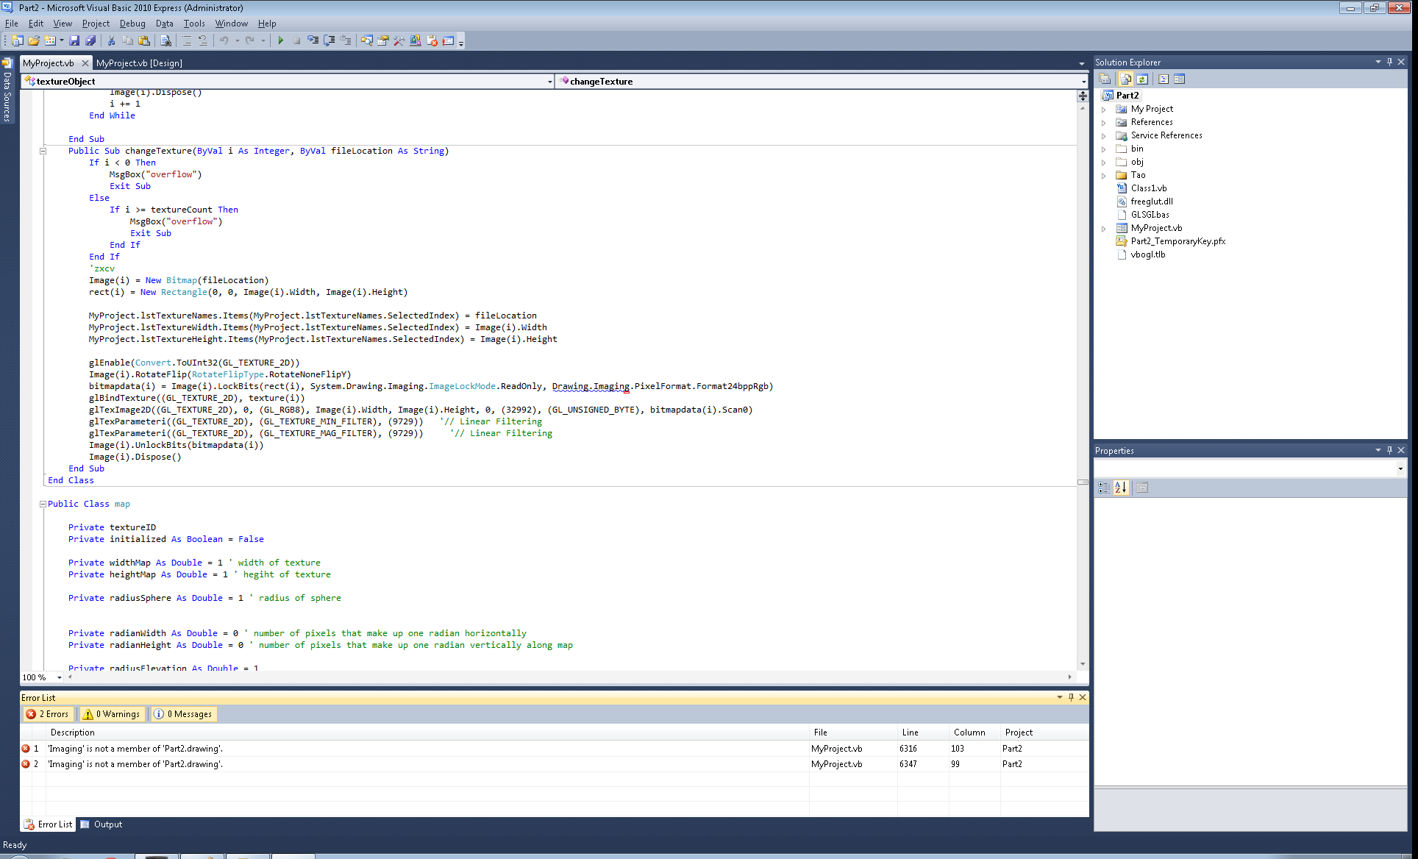
Task: Collapse the Public Class map outline
Action: coord(43,504)
